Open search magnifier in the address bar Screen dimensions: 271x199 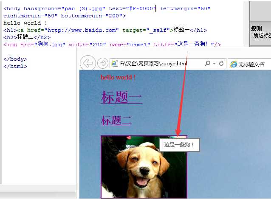pos(208,63)
